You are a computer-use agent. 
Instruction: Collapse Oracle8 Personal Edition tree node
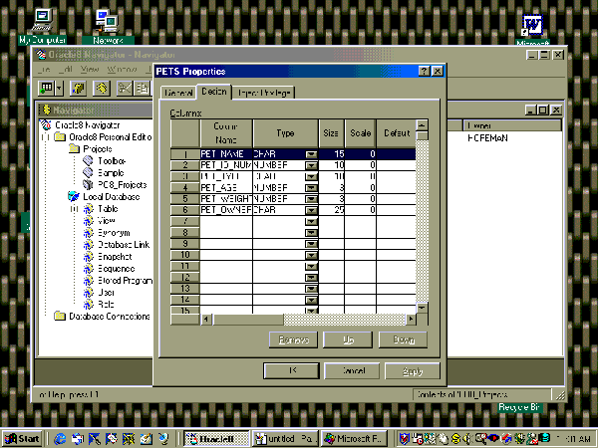click(x=46, y=136)
